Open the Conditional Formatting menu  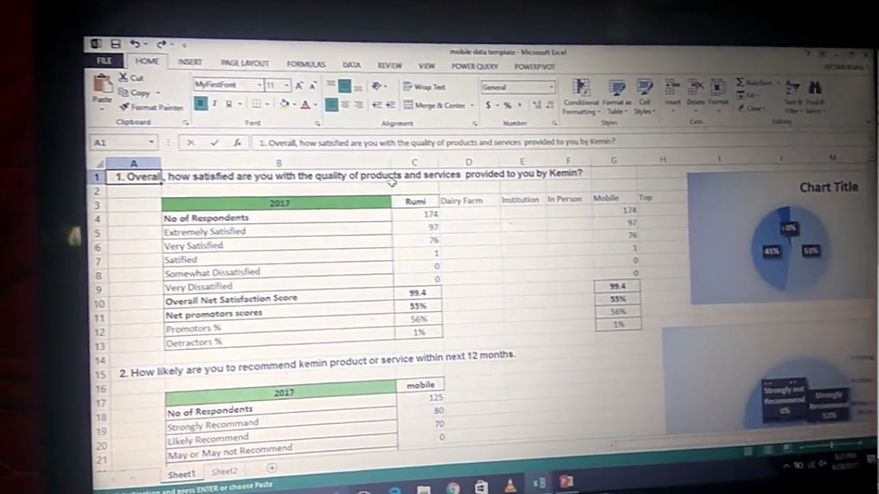click(581, 96)
